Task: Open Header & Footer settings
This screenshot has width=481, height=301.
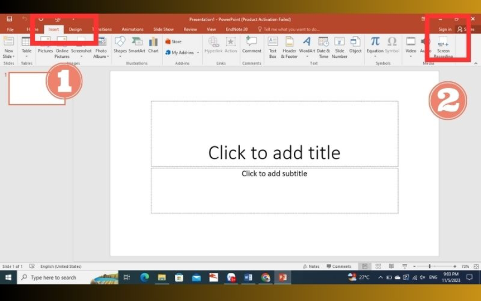Action: 289,47
